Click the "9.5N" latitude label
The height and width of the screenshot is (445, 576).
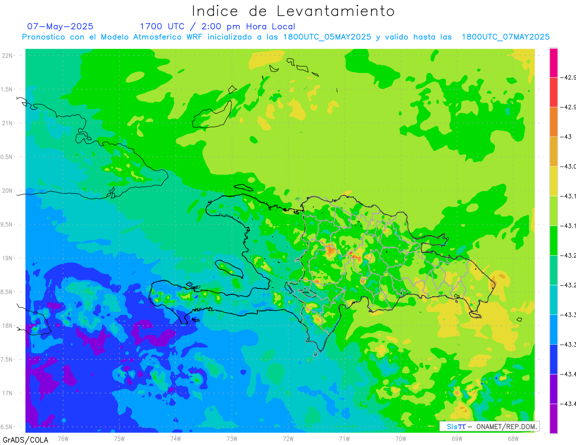click(7, 224)
